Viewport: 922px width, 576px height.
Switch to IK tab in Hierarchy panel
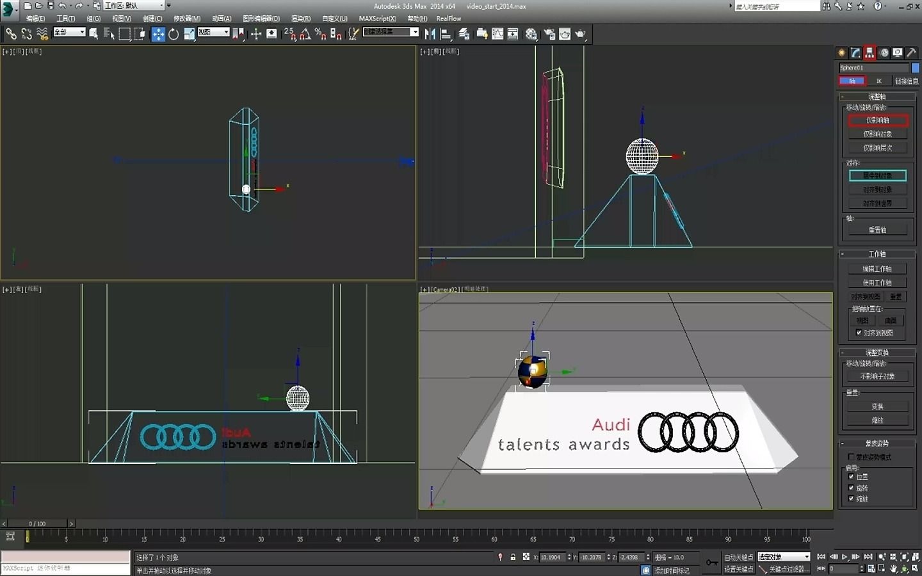(x=879, y=81)
